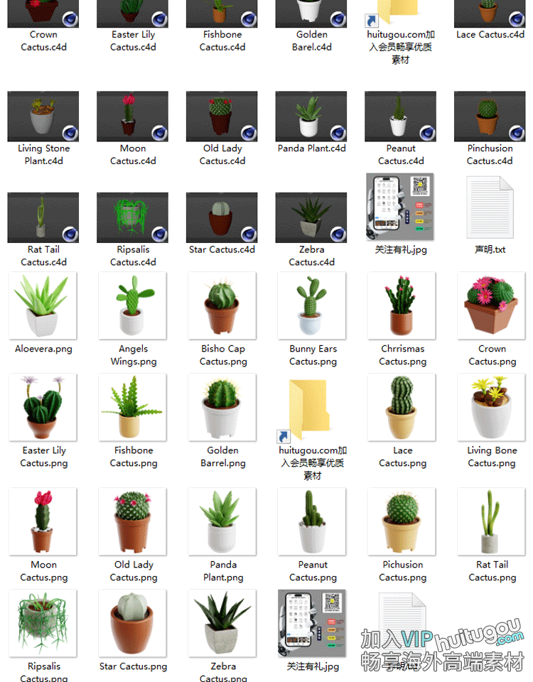Select the 声明.txt text file icon
Image resolution: width=533 pixels, height=682 pixels.
tap(490, 207)
